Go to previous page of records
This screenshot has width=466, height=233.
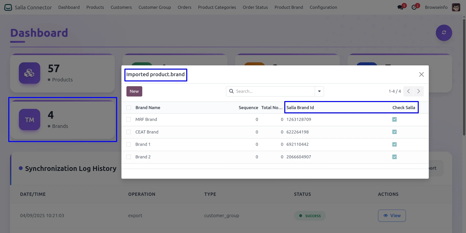click(x=408, y=91)
